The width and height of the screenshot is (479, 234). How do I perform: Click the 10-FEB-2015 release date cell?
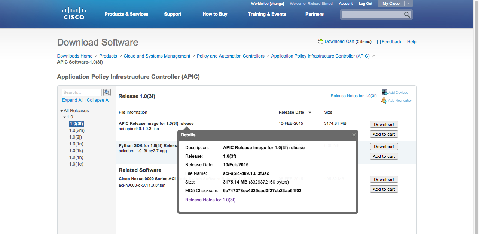click(x=291, y=123)
